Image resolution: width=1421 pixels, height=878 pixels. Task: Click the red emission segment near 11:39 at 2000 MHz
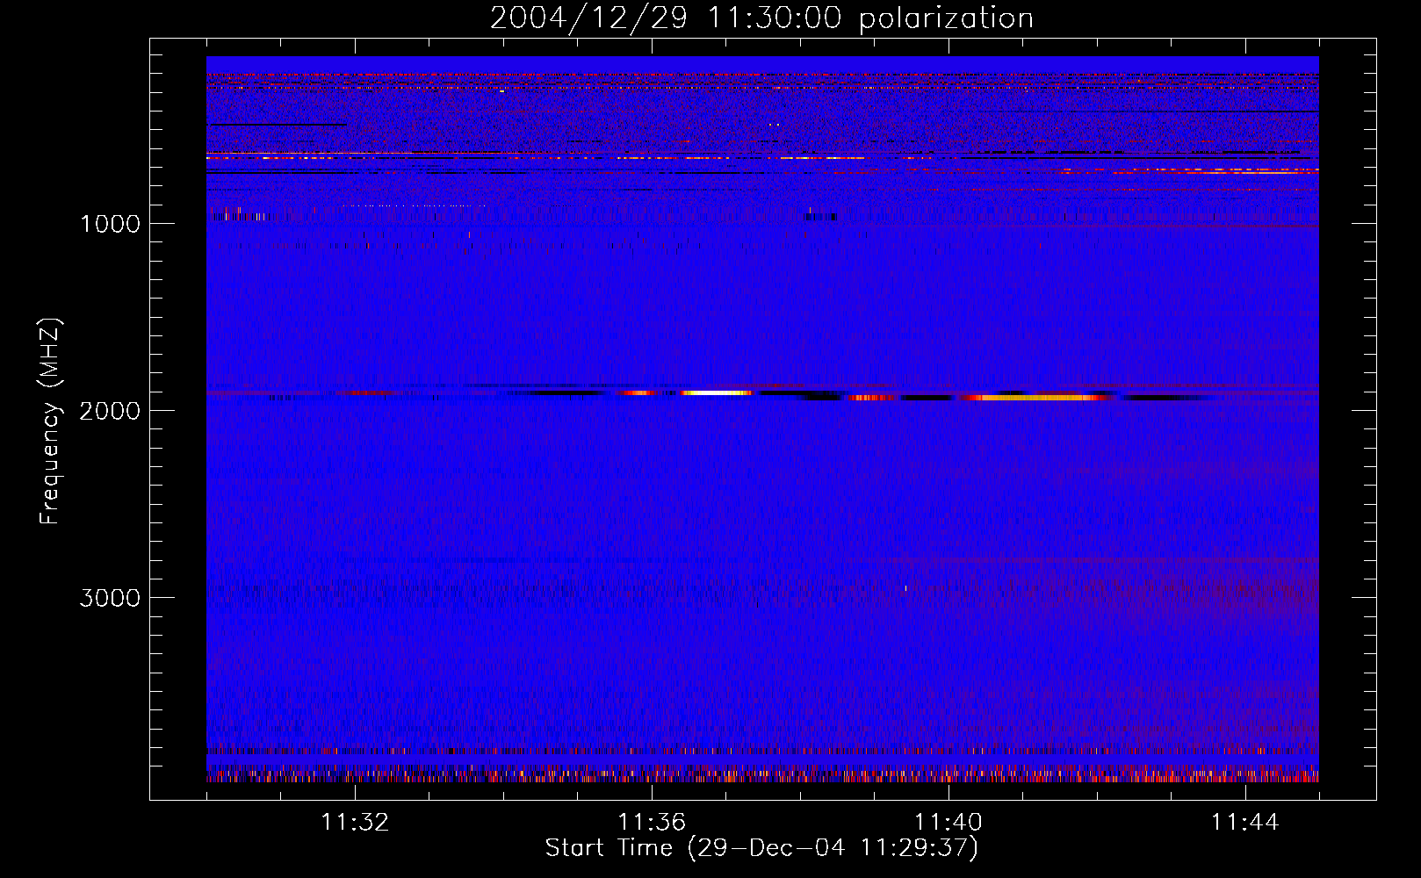[871, 398]
